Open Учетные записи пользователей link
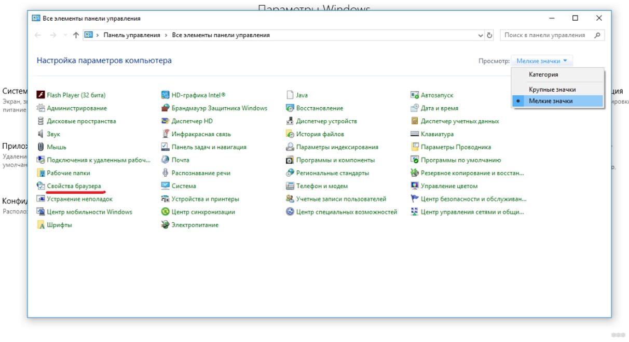The width and height of the screenshot is (629, 342). (341, 199)
